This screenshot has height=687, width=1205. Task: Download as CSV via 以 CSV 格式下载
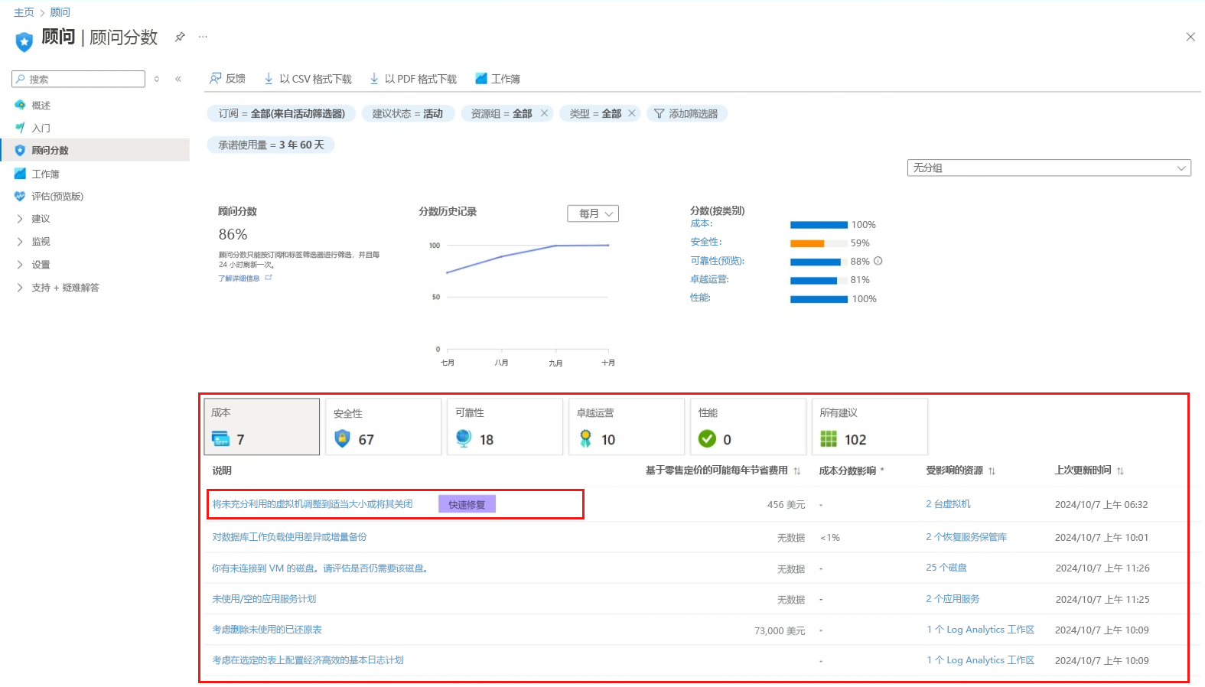(308, 79)
